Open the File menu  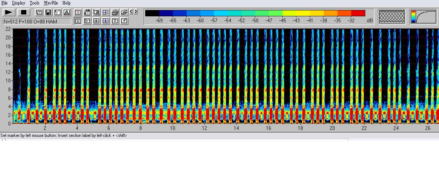(x=4, y=3)
